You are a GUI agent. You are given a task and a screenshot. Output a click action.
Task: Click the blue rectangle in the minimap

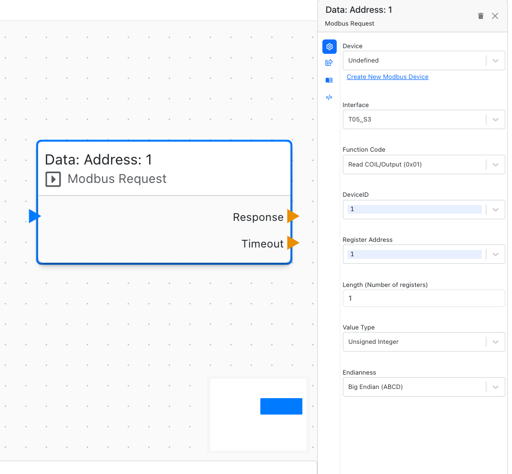point(281,406)
